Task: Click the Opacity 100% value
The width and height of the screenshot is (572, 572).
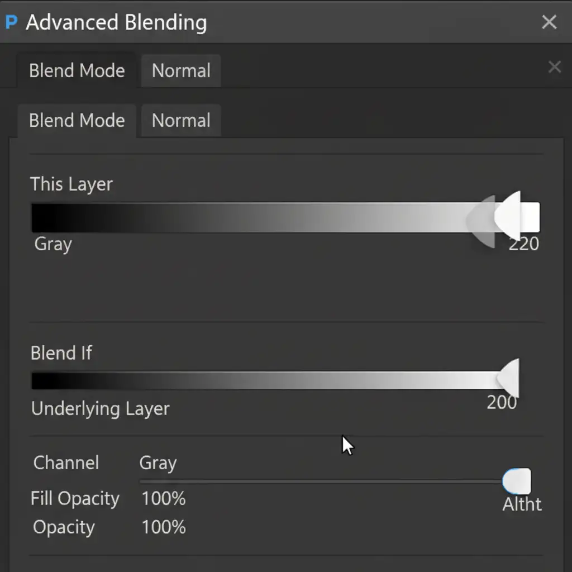Action: [x=163, y=527]
